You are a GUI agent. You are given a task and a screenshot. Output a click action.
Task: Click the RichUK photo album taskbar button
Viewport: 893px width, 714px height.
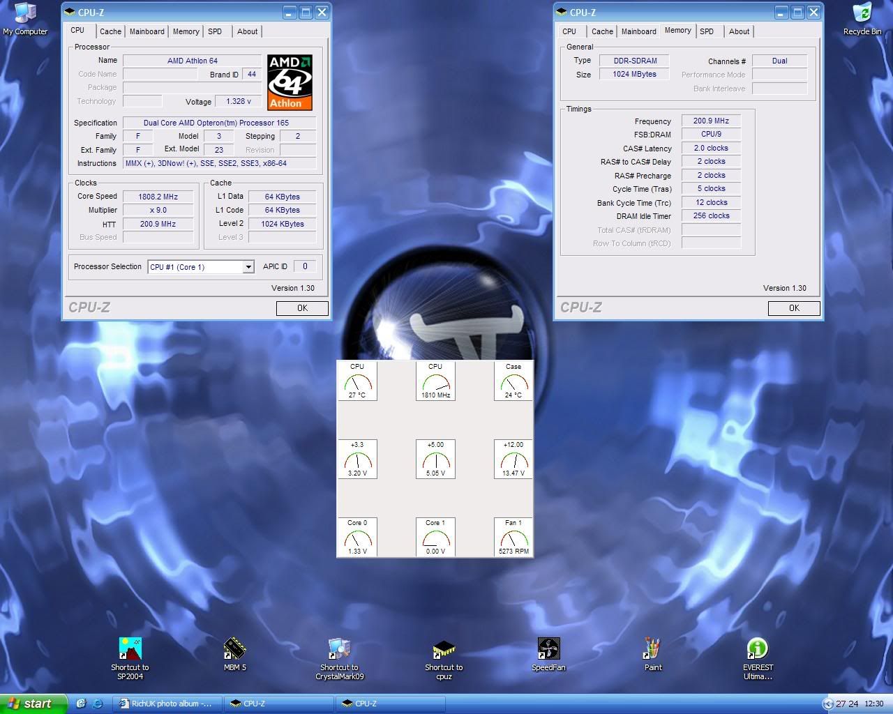pyautogui.click(x=169, y=704)
